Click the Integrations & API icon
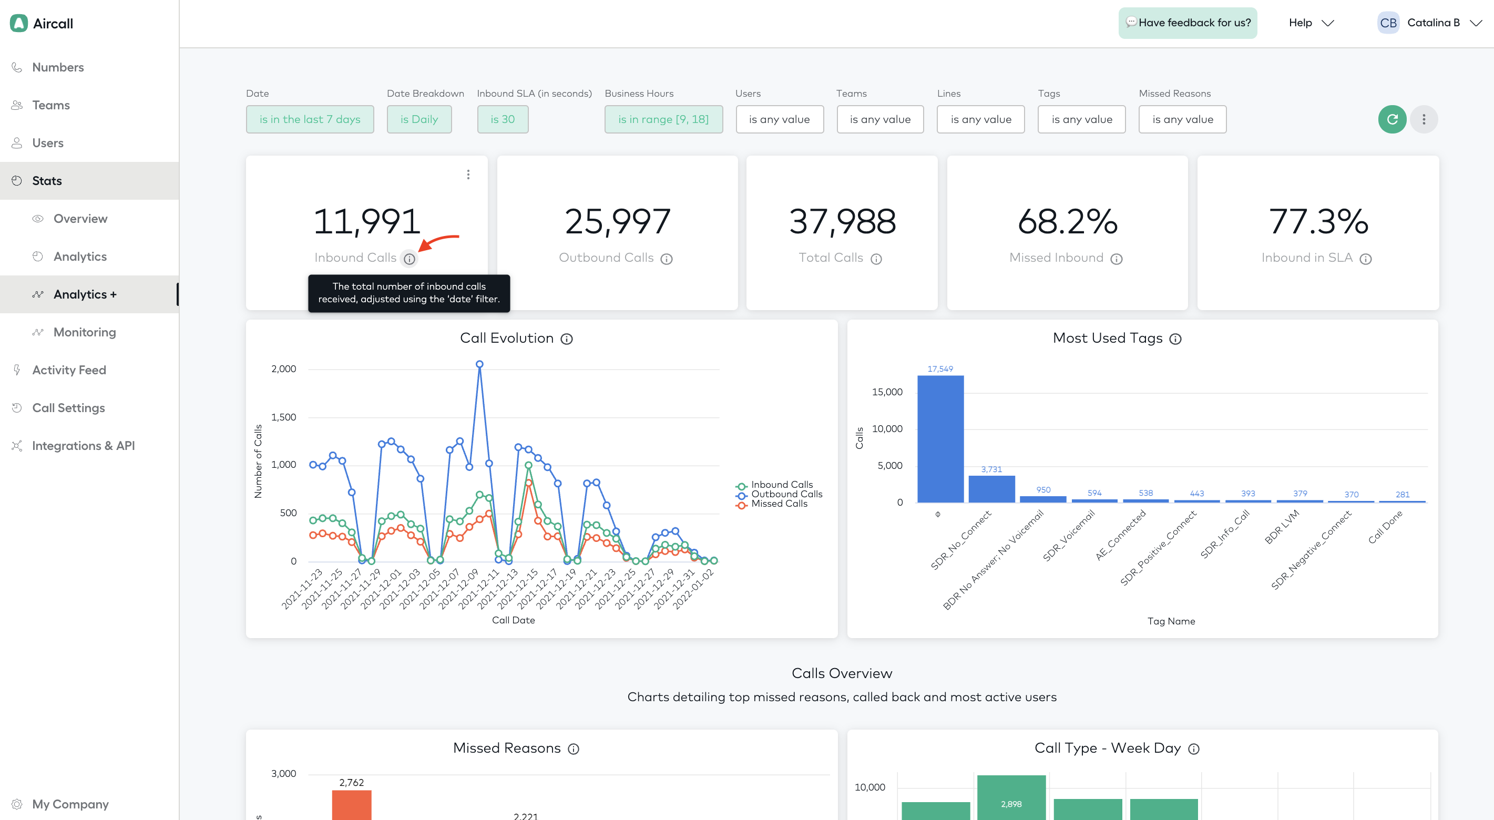The height and width of the screenshot is (820, 1494). click(x=17, y=445)
